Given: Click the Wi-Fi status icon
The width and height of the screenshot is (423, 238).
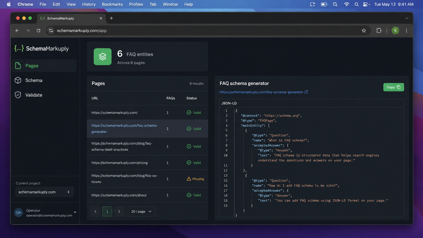Looking at the screenshot, I should point(347,4).
